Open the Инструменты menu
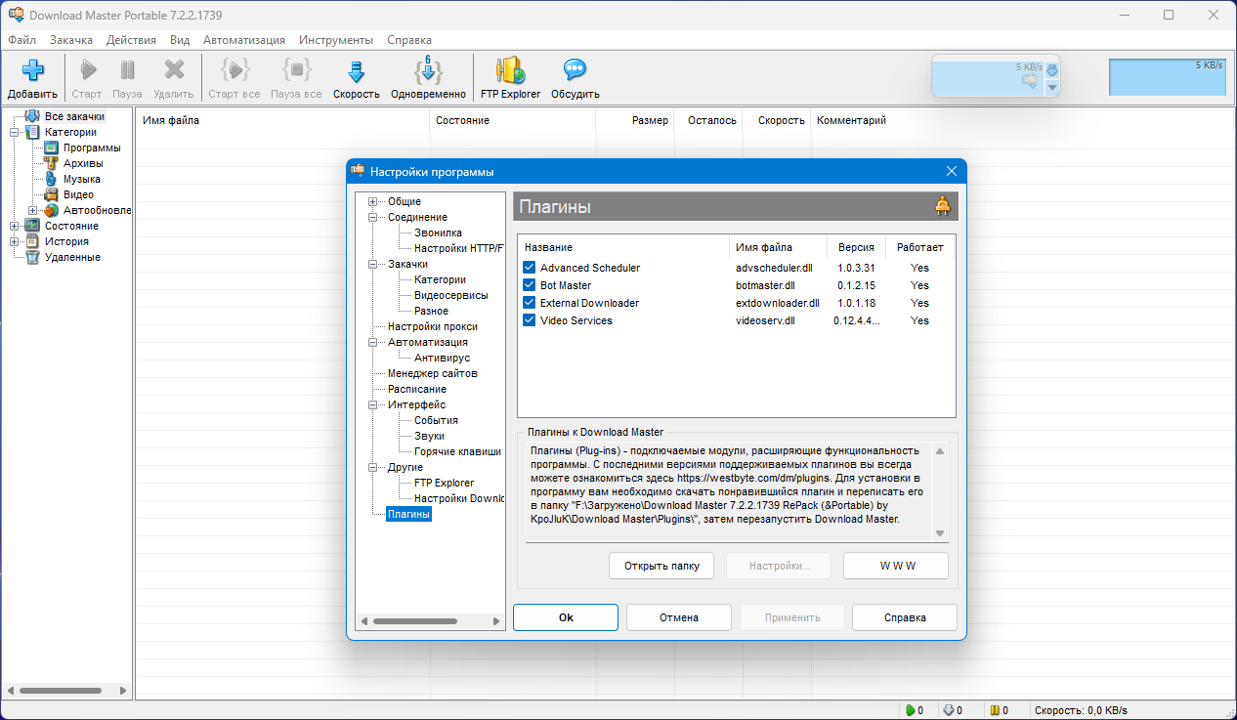This screenshot has width=1237, height=720. [335, 40]
